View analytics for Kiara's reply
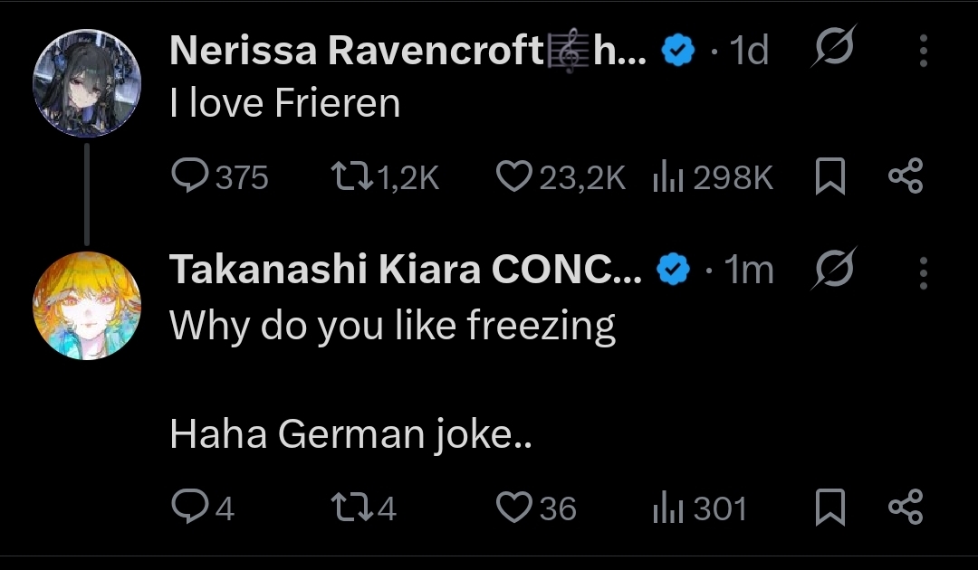Screen dimensions: 978x570 666,508
